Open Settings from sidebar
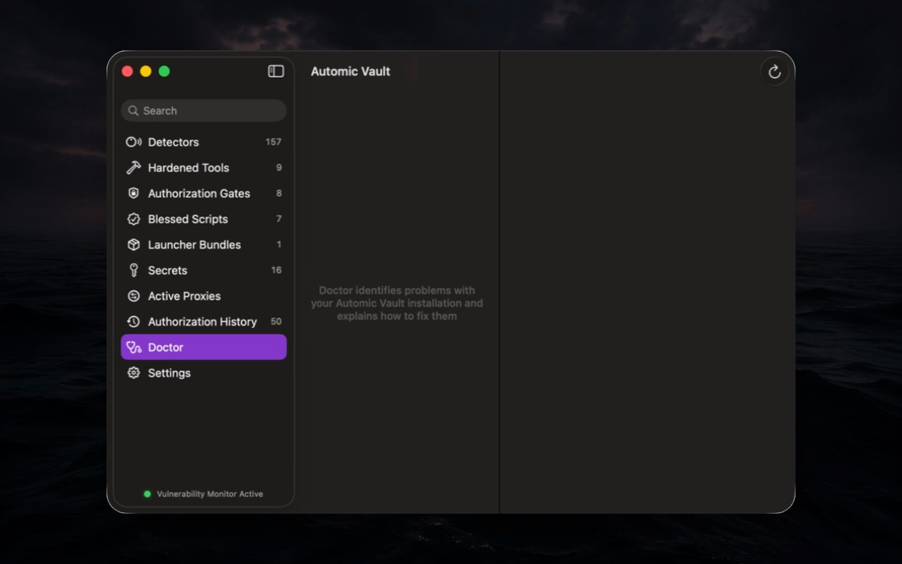This screenshot has width=902, height=564. [204, 373]
